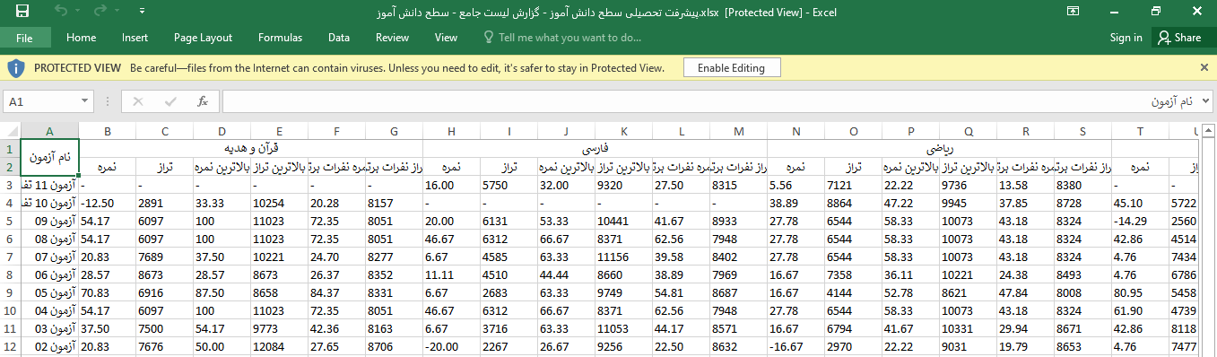
Task: Open Customize Quick Access Toolbar dropdown
Action: (143, 12)
